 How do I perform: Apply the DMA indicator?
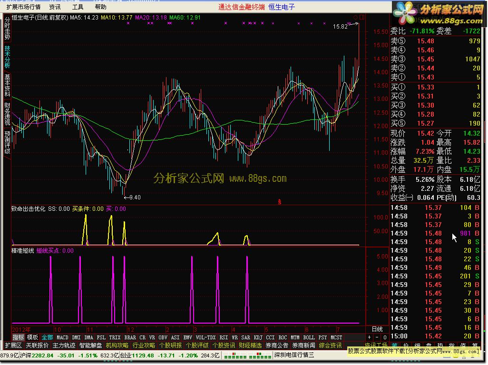tap(88, 337)
